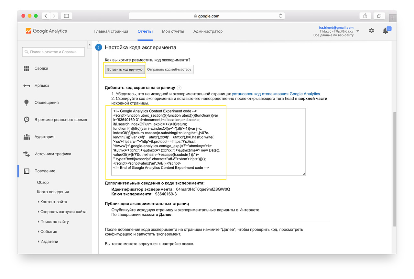
Task: Click the Сводки dashboard grid icon
Action: [x=27, y=69]
